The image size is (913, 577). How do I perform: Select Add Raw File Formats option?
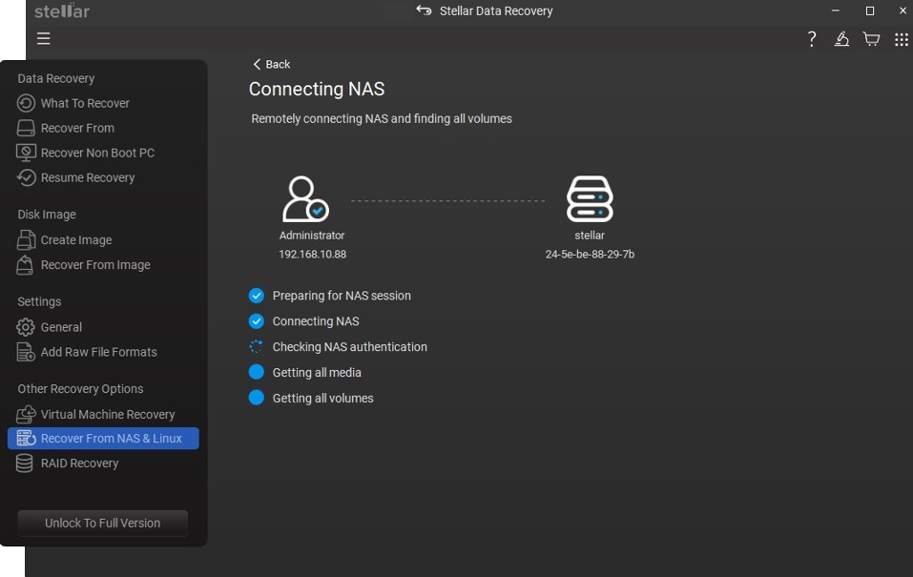(x=99, y=352)
